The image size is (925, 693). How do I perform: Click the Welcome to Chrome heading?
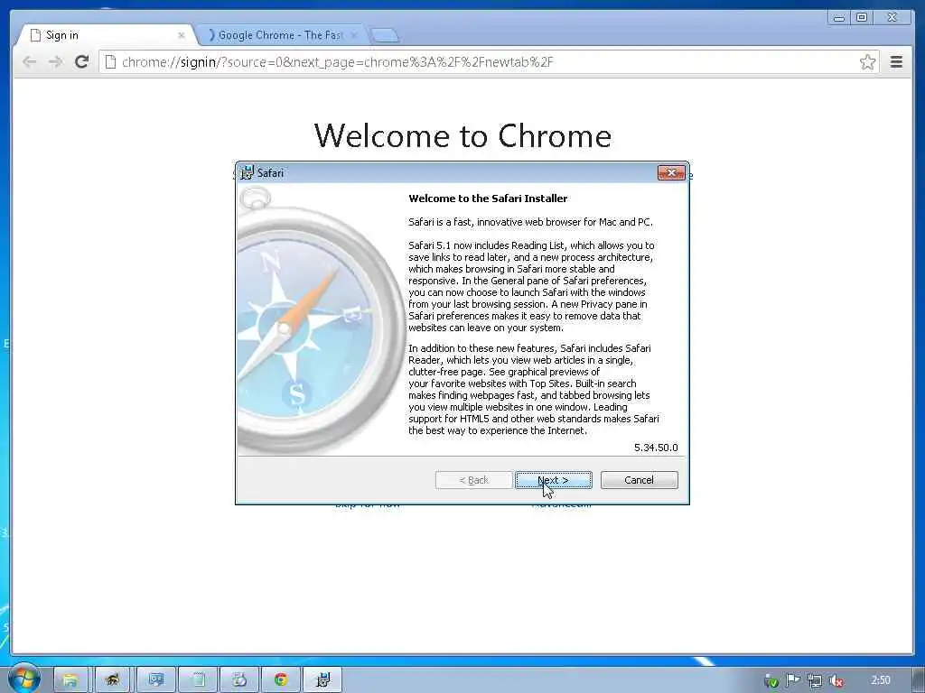tap(462, 135)
